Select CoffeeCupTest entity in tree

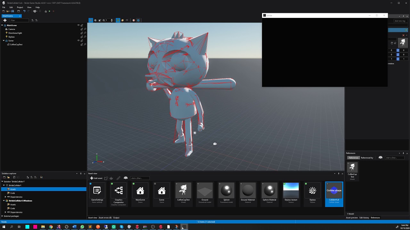pos(16,44)
